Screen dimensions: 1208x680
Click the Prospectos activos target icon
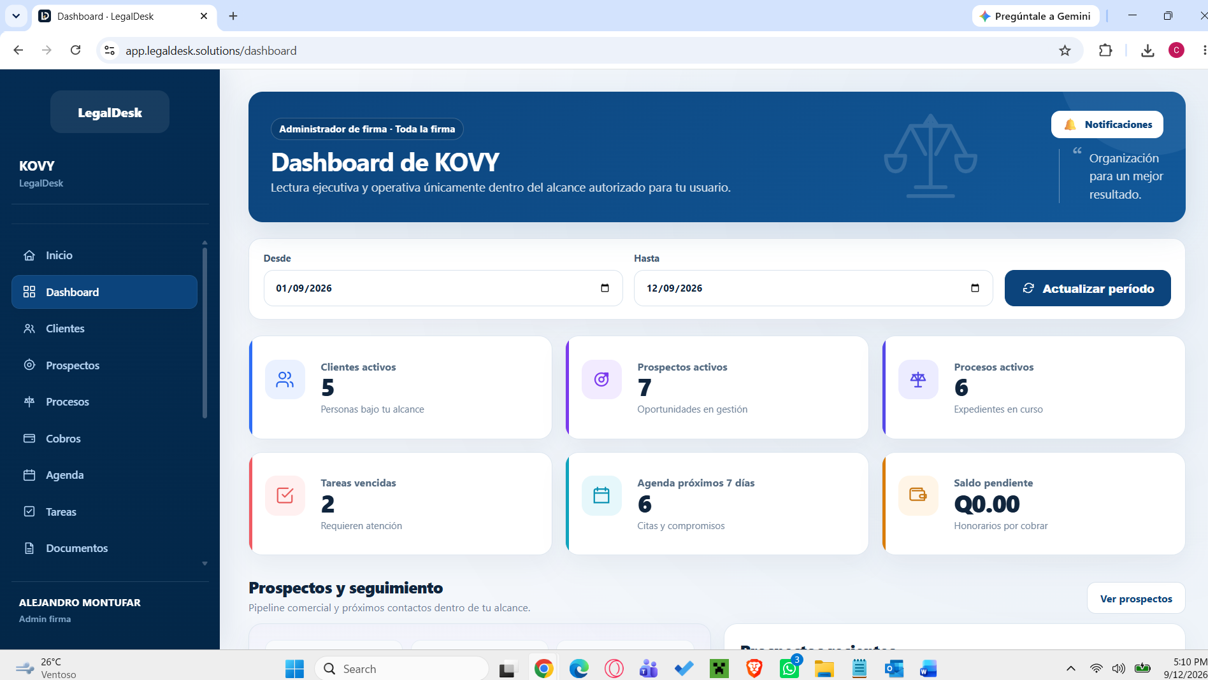tap(601, 379)
